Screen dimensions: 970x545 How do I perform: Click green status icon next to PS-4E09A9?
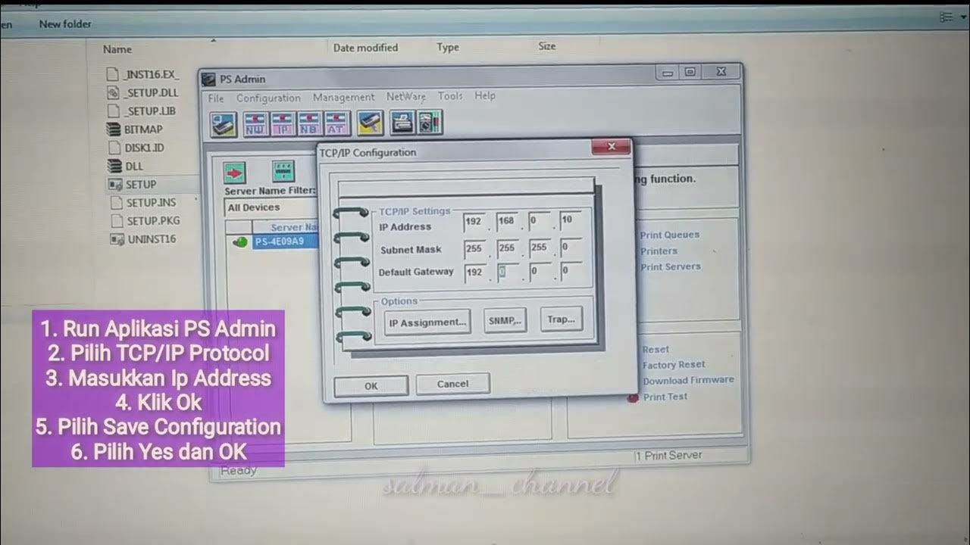pos(239,242)
